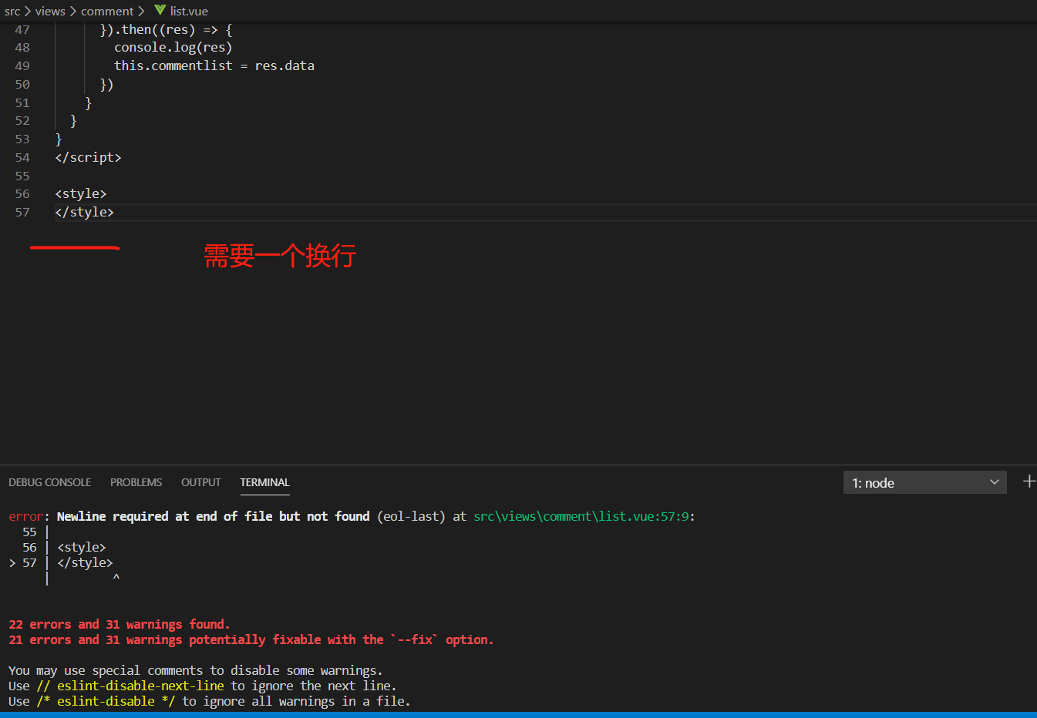Create a new terminal with the plus icon
The image size is (1037, 718).
click(x=1029, y=481)
